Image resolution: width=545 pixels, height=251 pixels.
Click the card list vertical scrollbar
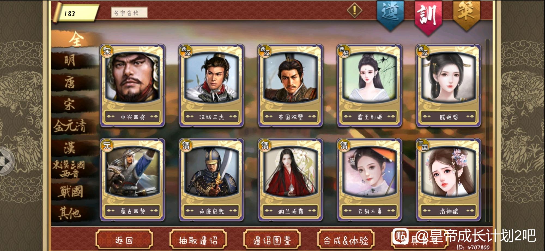tap(488, 130)
